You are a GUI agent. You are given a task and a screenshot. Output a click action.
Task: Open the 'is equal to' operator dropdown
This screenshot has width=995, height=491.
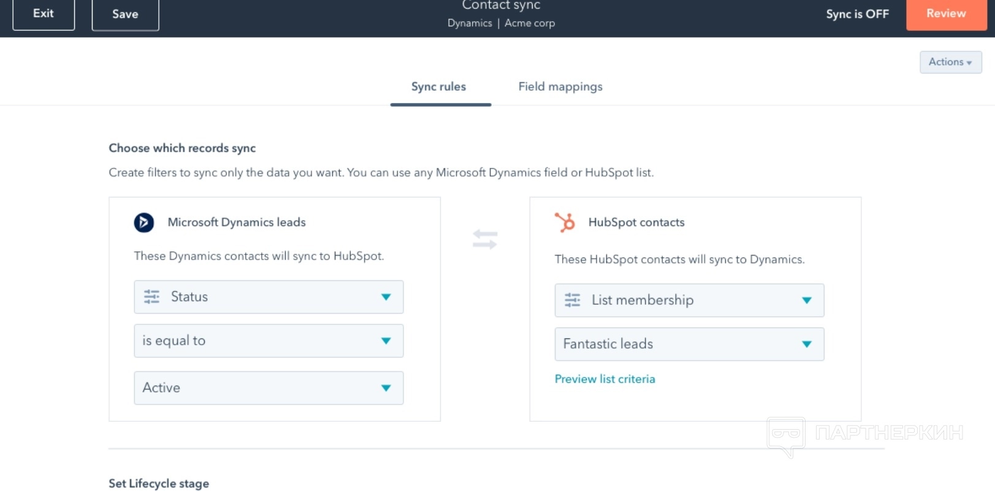(x=268, y=341)
